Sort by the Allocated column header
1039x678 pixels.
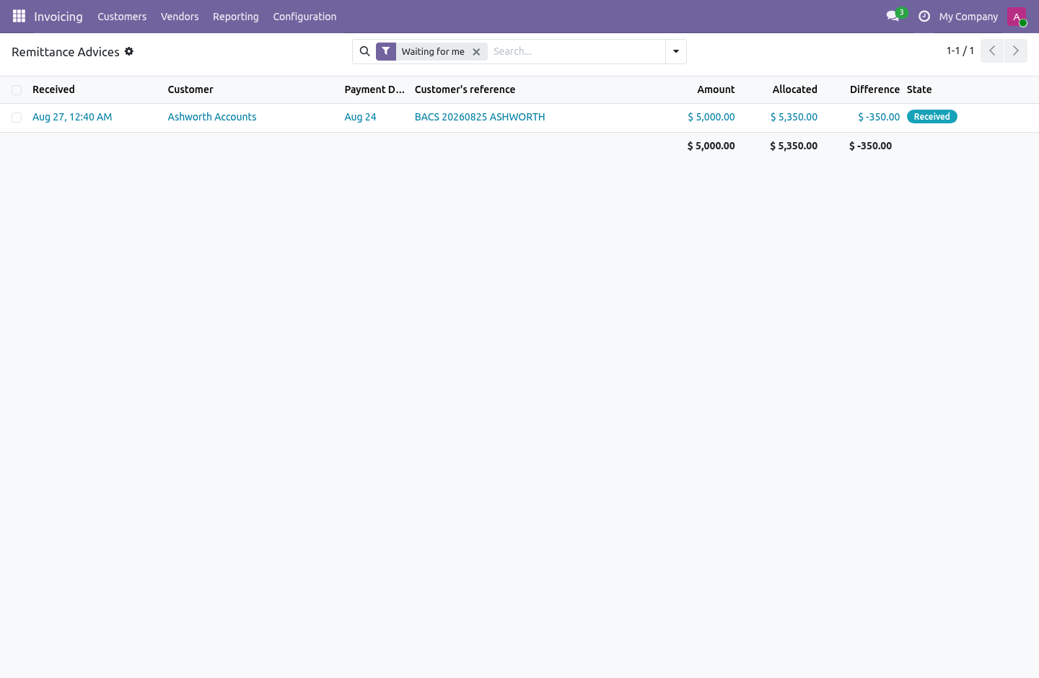[794, 89]
